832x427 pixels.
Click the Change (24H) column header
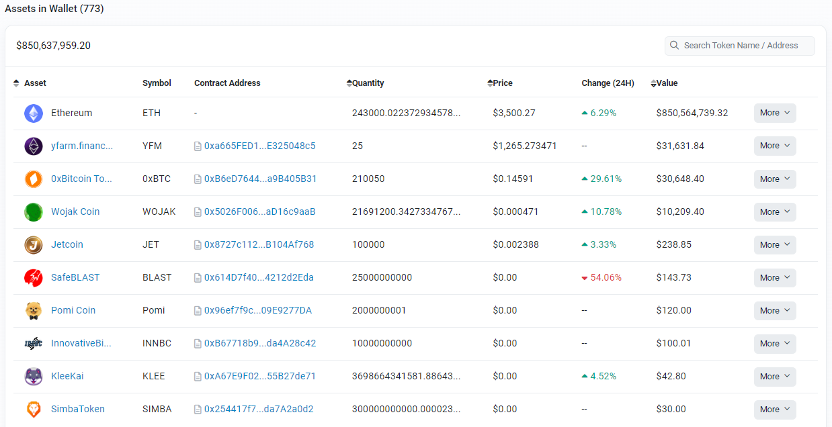(608, 83)
